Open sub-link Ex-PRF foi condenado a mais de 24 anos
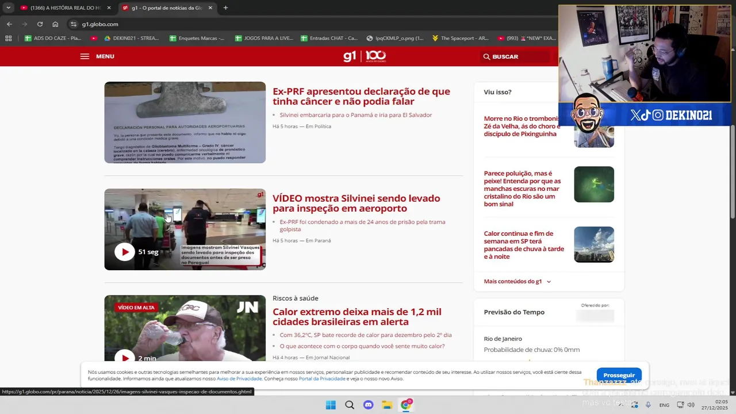The width and height of the screenshot is (736, 414). pos(362,225)
